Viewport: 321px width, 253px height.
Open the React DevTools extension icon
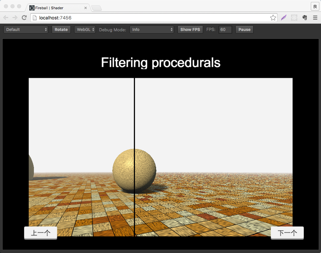pos(294,18)
